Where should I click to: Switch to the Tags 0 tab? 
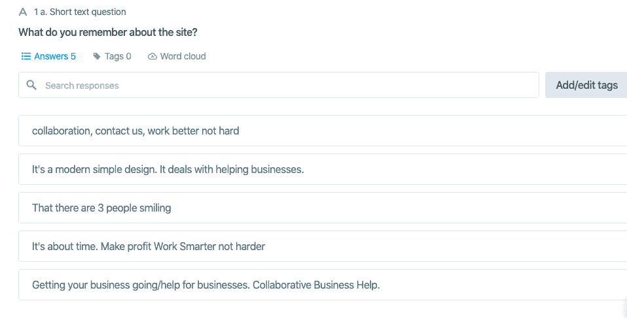point(112,56)
